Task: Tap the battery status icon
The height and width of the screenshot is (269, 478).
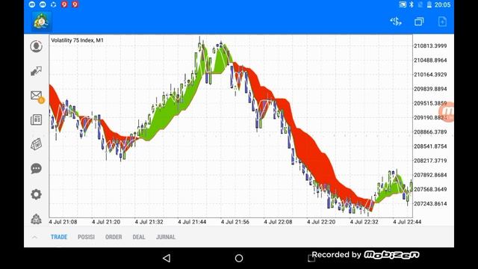Action: tap(429, 4)
